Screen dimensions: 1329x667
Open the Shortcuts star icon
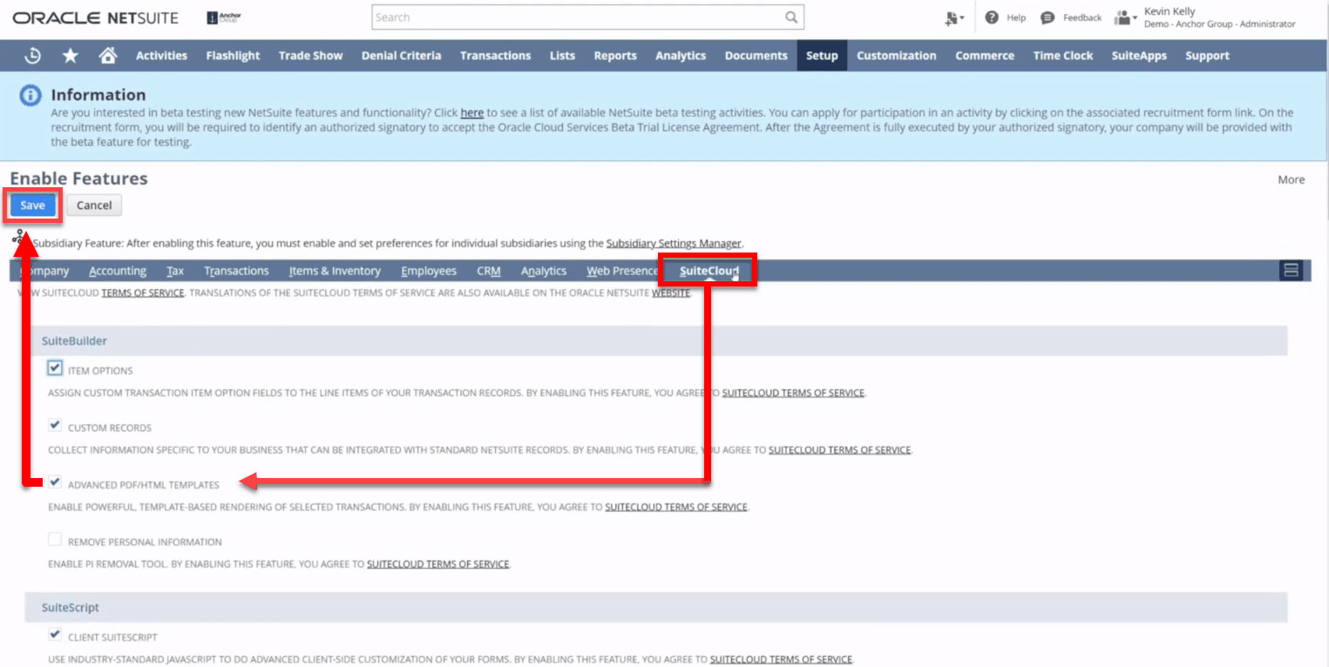click(x=71, y=56)
